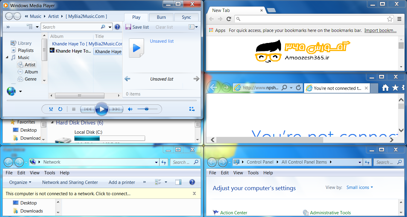Click the Khande Haye To album thumbnail

tap(52, 50)
